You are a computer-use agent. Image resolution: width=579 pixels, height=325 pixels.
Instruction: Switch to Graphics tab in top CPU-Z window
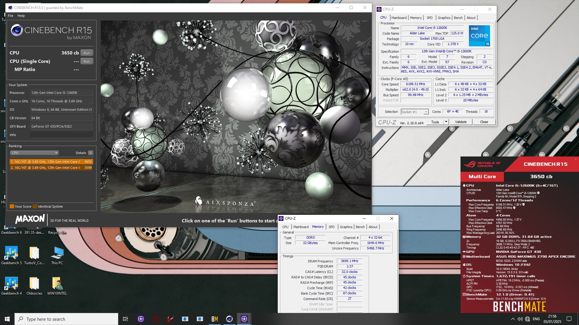444,18
